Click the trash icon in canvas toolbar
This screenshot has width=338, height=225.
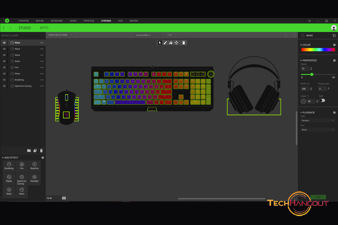(184, 43)
